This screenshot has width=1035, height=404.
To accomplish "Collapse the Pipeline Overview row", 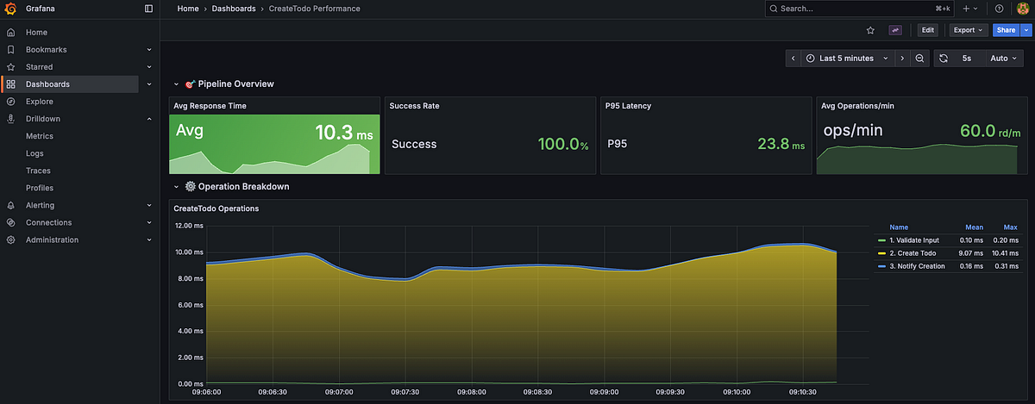I will (177, 84).
